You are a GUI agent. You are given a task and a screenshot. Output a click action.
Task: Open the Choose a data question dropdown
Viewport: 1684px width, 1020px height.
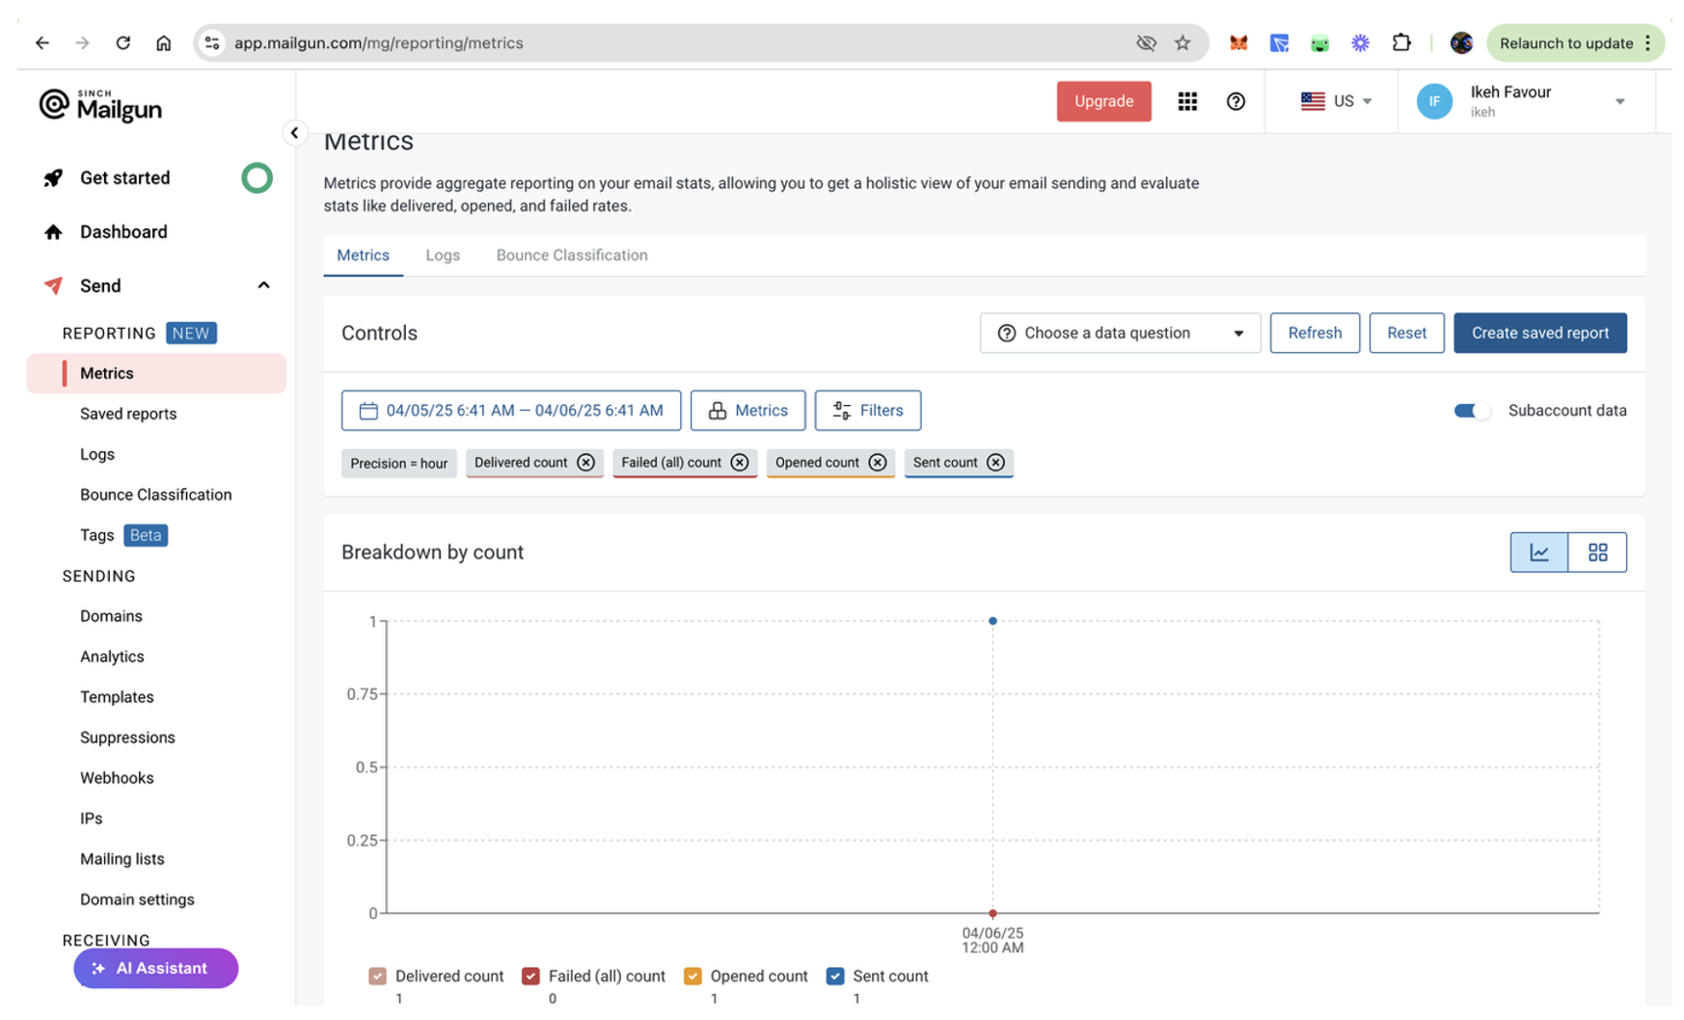(x=1120, y=334)
